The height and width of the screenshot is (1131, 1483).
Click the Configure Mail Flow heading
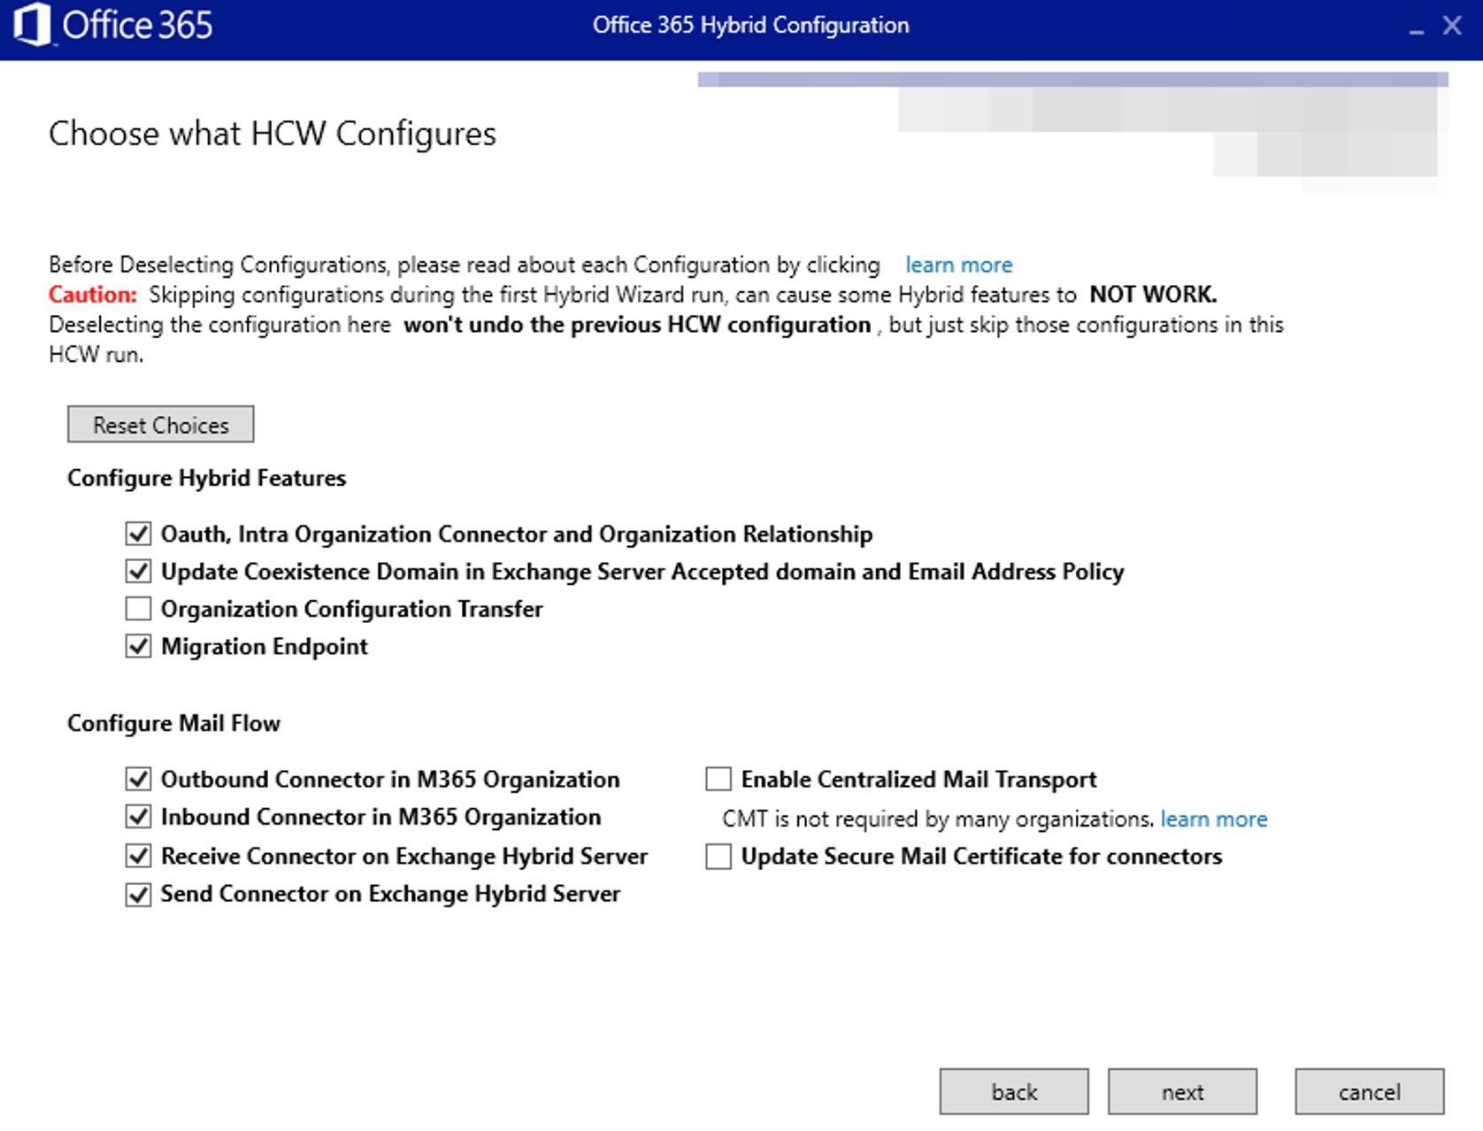click(x=173, y=723)
